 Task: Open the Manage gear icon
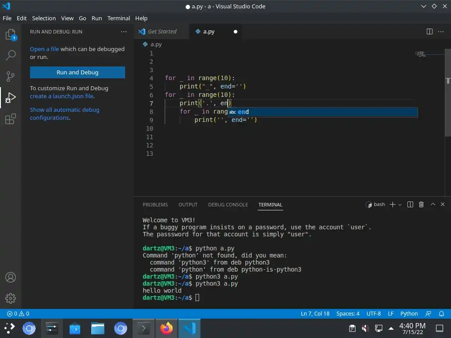(11, 298)
